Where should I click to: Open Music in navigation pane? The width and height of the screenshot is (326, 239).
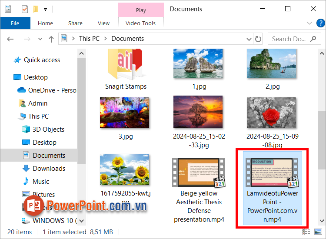click(36, 182)
